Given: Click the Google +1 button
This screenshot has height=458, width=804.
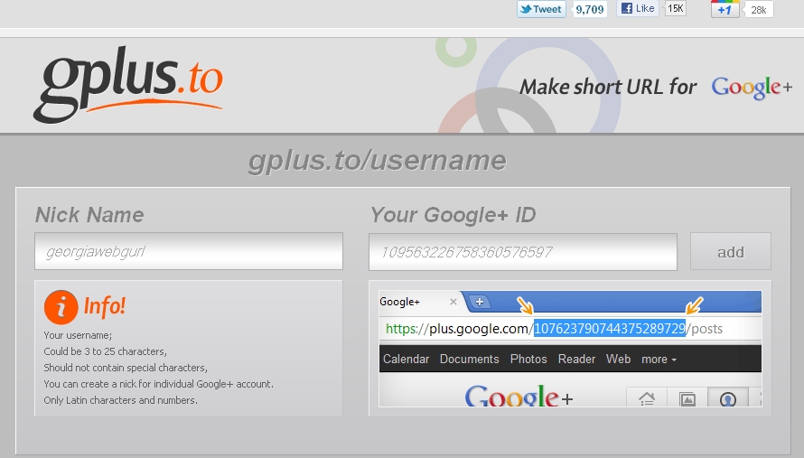Looking at the screenshot, I should click(725, 9).
